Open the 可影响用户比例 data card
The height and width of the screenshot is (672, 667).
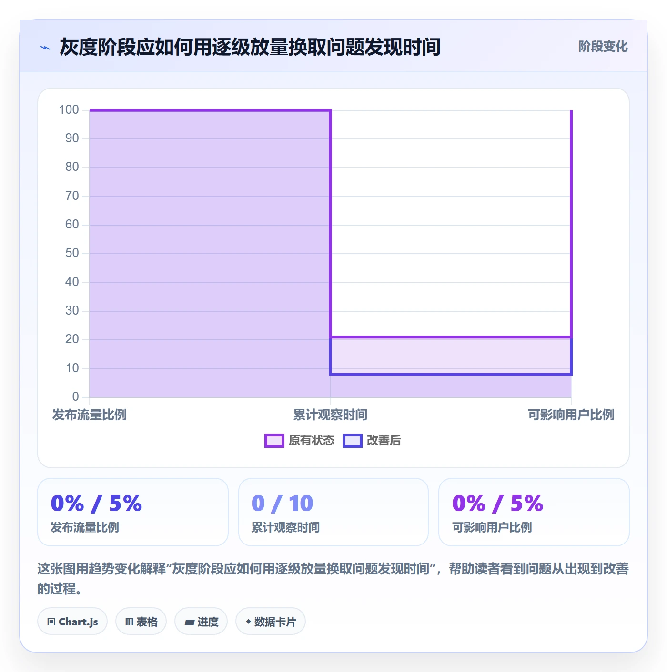click(534, 512)
